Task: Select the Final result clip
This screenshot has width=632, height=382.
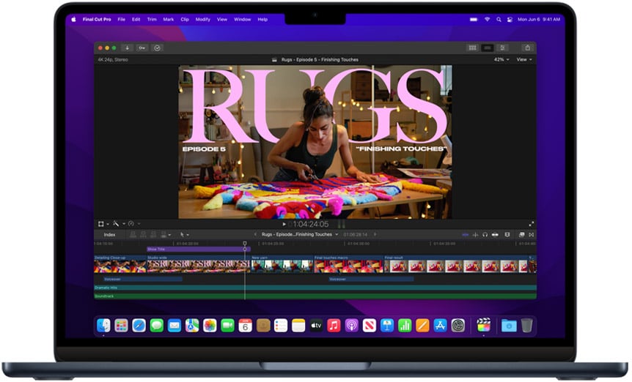Action: coord(456,264)
